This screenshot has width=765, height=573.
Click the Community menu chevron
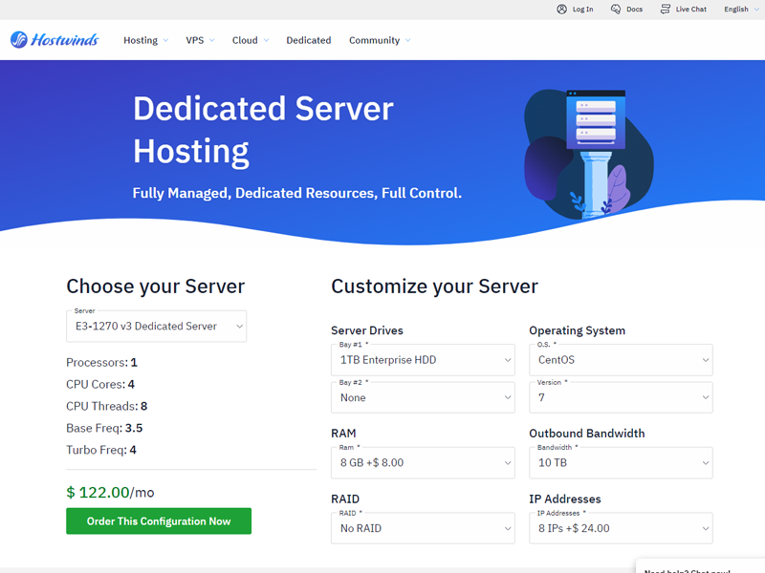tap(408, 40)
